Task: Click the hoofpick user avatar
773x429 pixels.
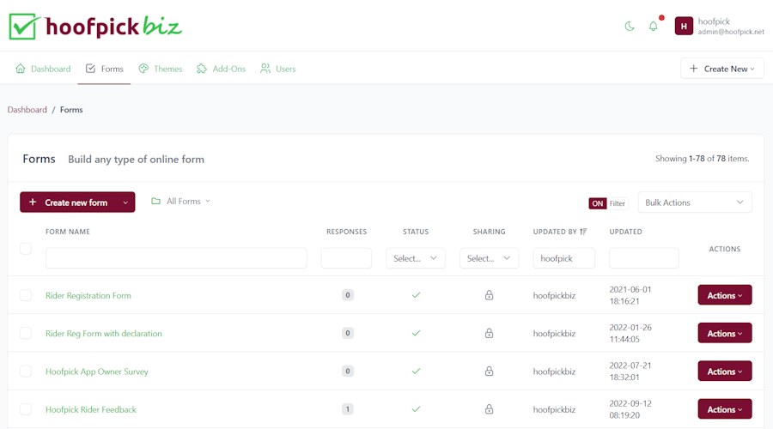Action: (684, 27)
